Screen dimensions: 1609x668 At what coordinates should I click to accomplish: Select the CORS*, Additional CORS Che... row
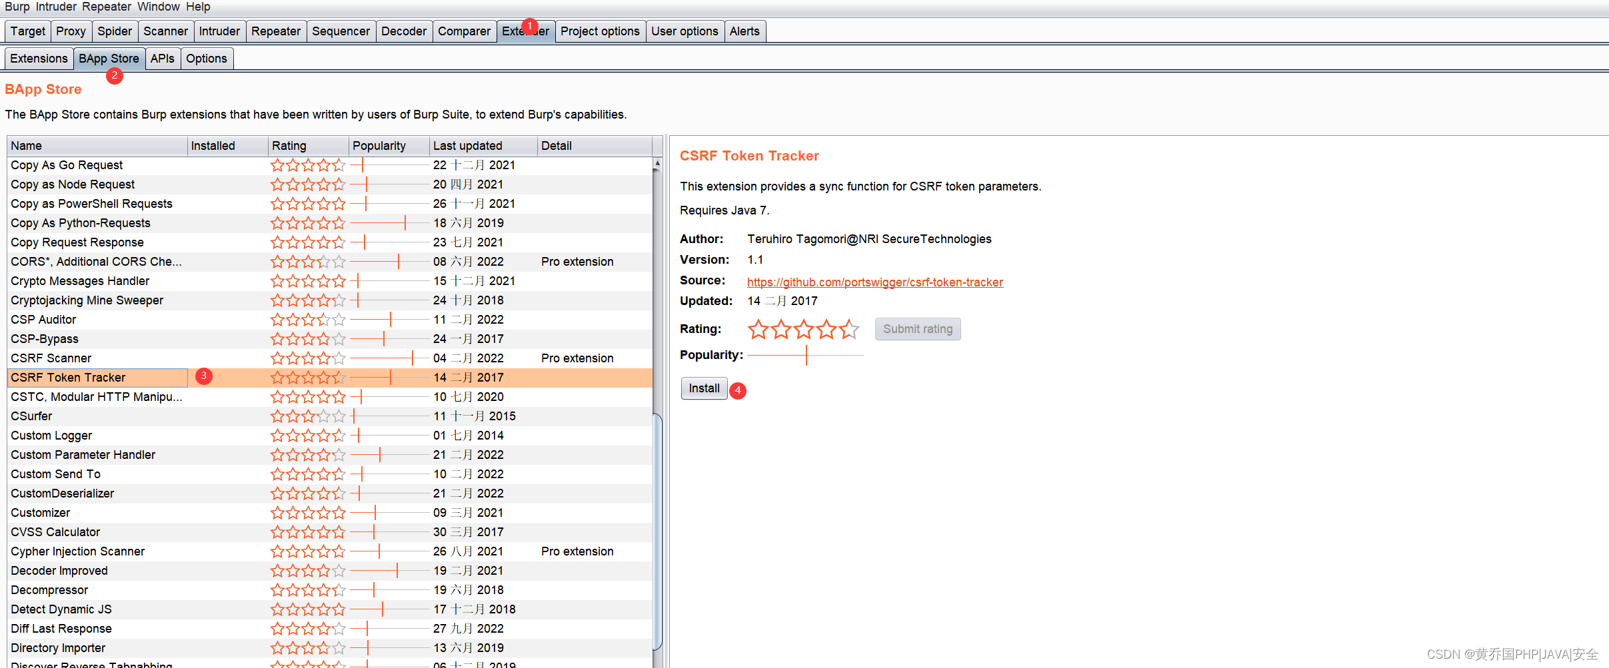pyautogui.click(x=330, y=262)
